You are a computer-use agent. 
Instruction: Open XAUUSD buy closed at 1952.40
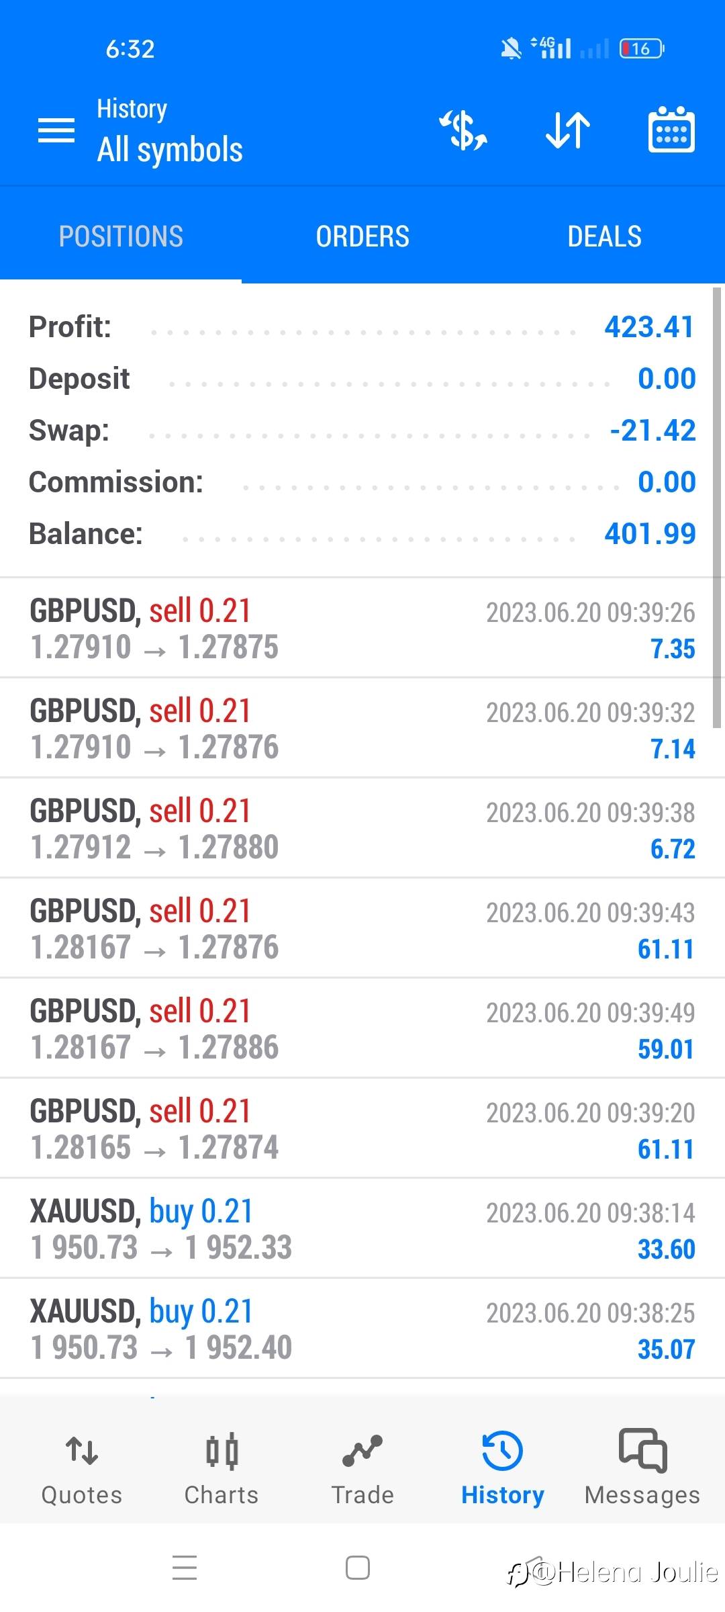click(362, 1329)
